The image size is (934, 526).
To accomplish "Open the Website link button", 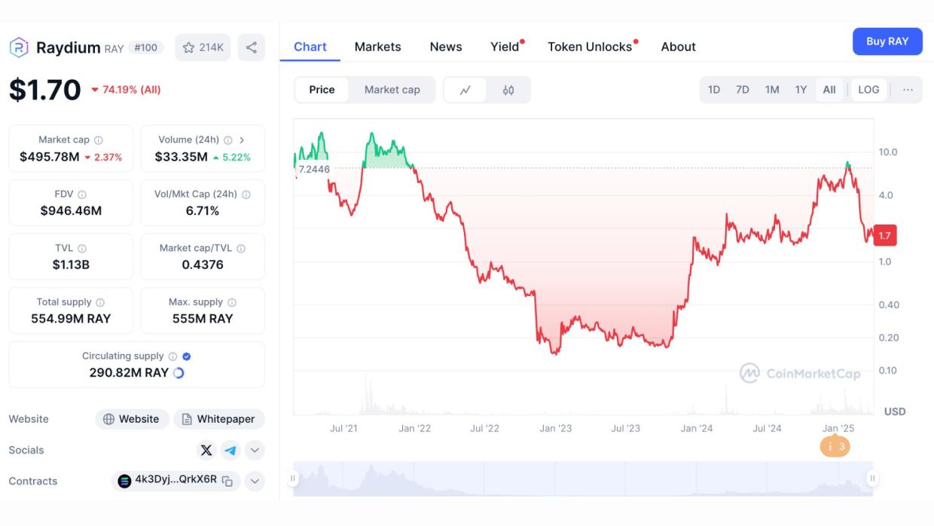I will point(132,419).
